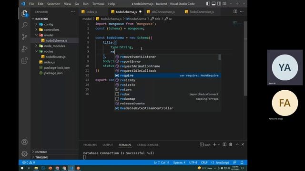Split the editor to the right

235,11
